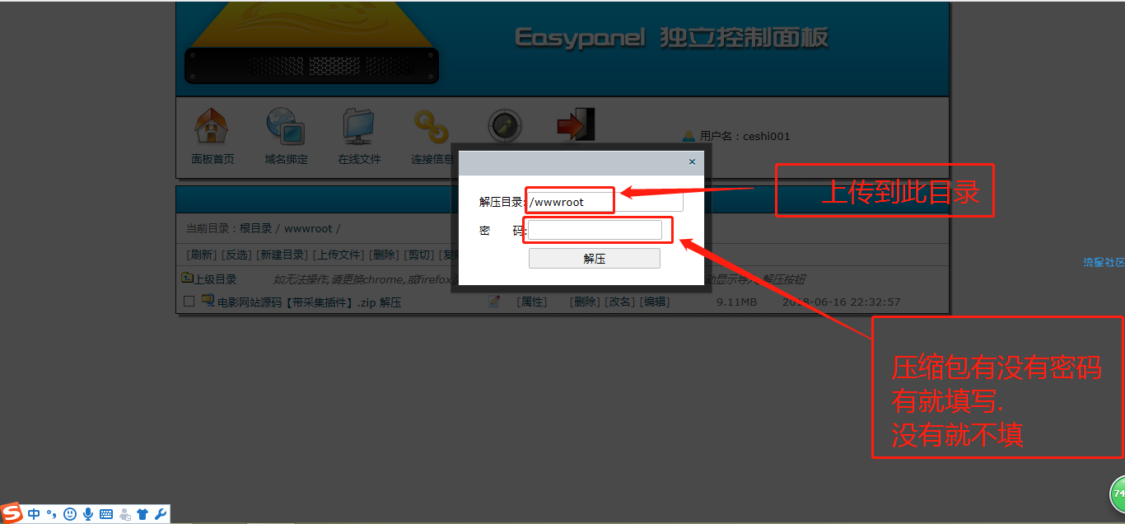This screenshot has width=1125, height=524.
Task: Click the 密码 password input field
Action: pos(595,231)
